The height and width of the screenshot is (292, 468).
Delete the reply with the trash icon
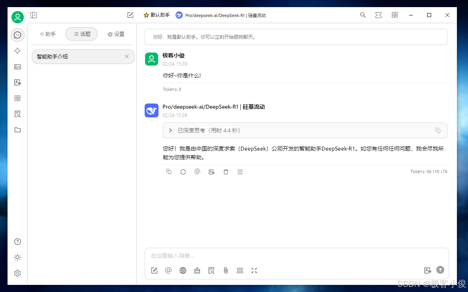pyautogui.click(x=226, y=172)
